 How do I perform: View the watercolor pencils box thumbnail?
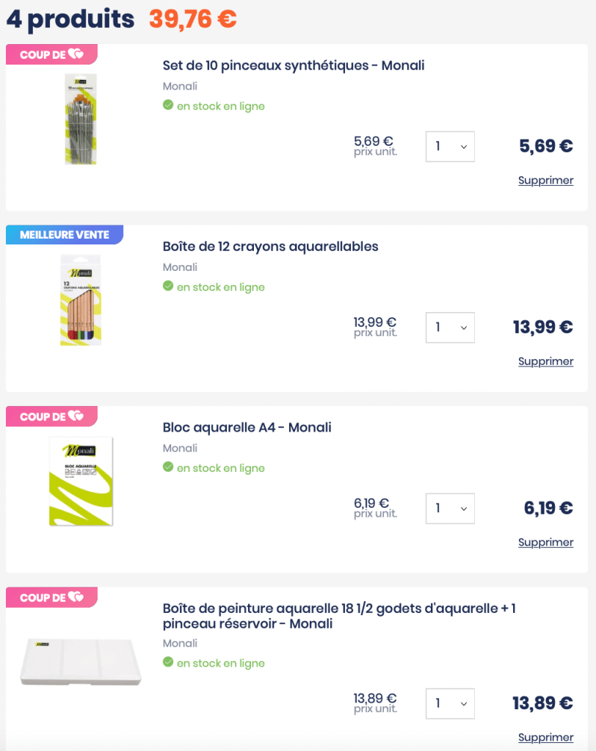(x=81, y=300)
